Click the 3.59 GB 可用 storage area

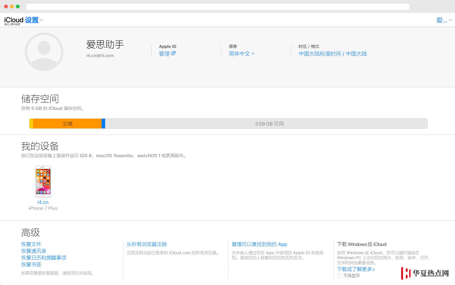(266, 124)
